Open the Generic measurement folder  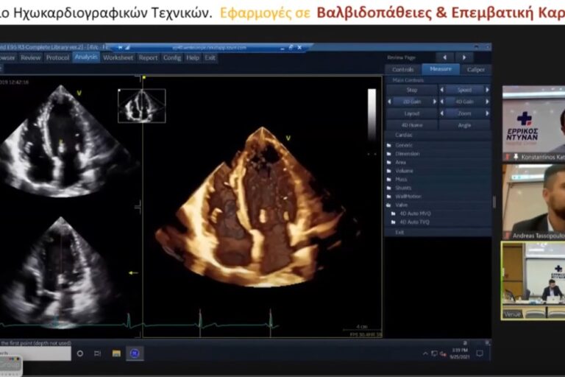click(x=404, y=145)
